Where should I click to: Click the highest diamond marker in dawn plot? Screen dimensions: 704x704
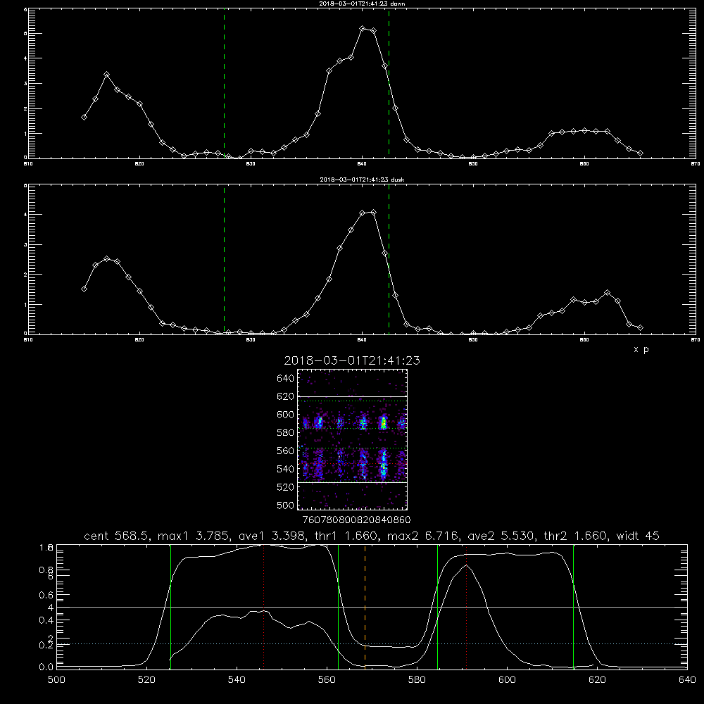[363, 29]
